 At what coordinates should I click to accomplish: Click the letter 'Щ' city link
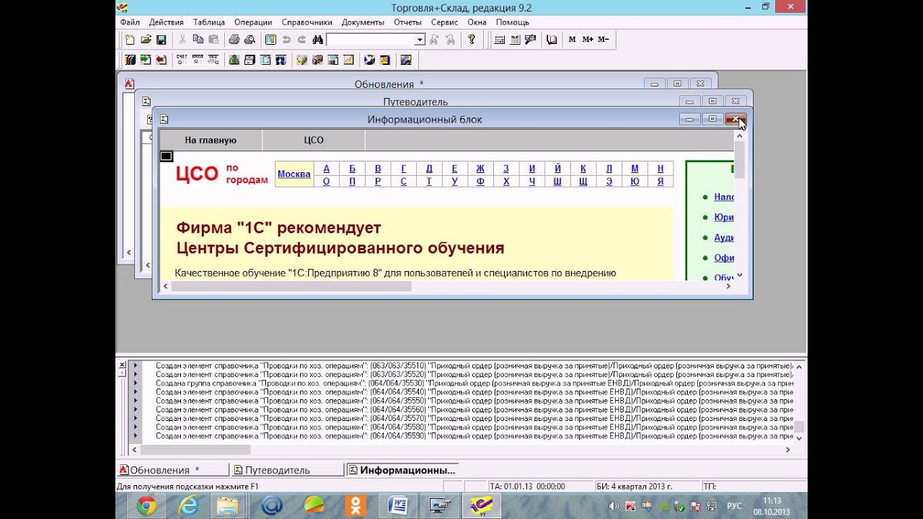tap(583, 181)
